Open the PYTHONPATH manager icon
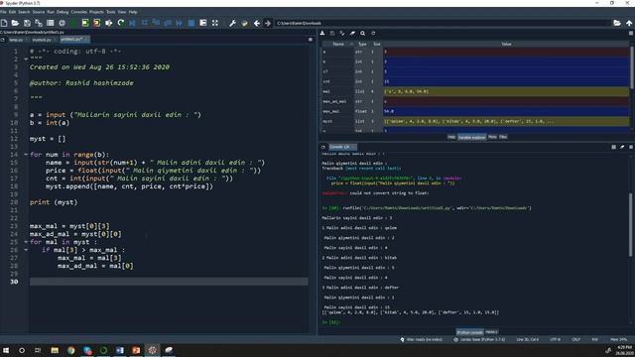The height and width of the screenshot is (357, 635). coord(244,23)
